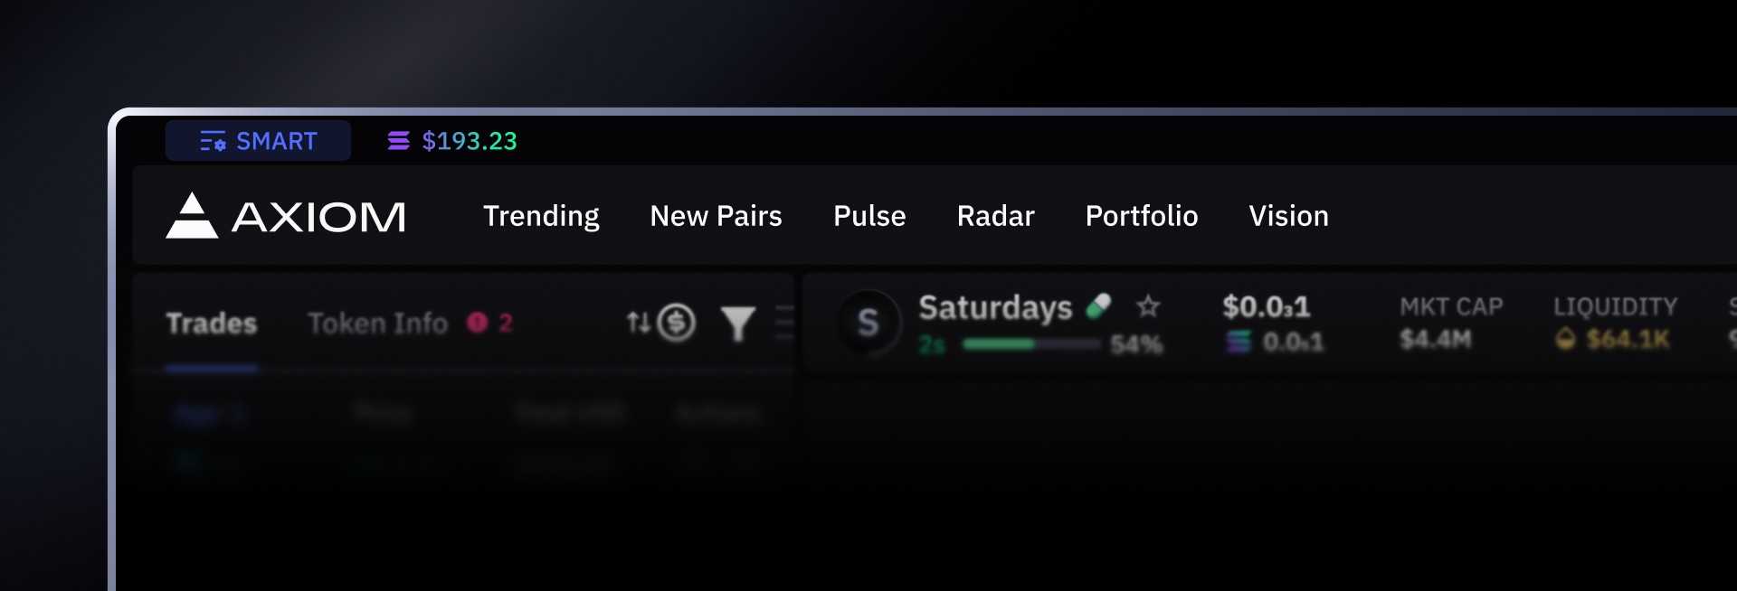Click the Saturdays pill icon
The height and width of the screenshot is (591, 1737).
(x=1099, y=306)
